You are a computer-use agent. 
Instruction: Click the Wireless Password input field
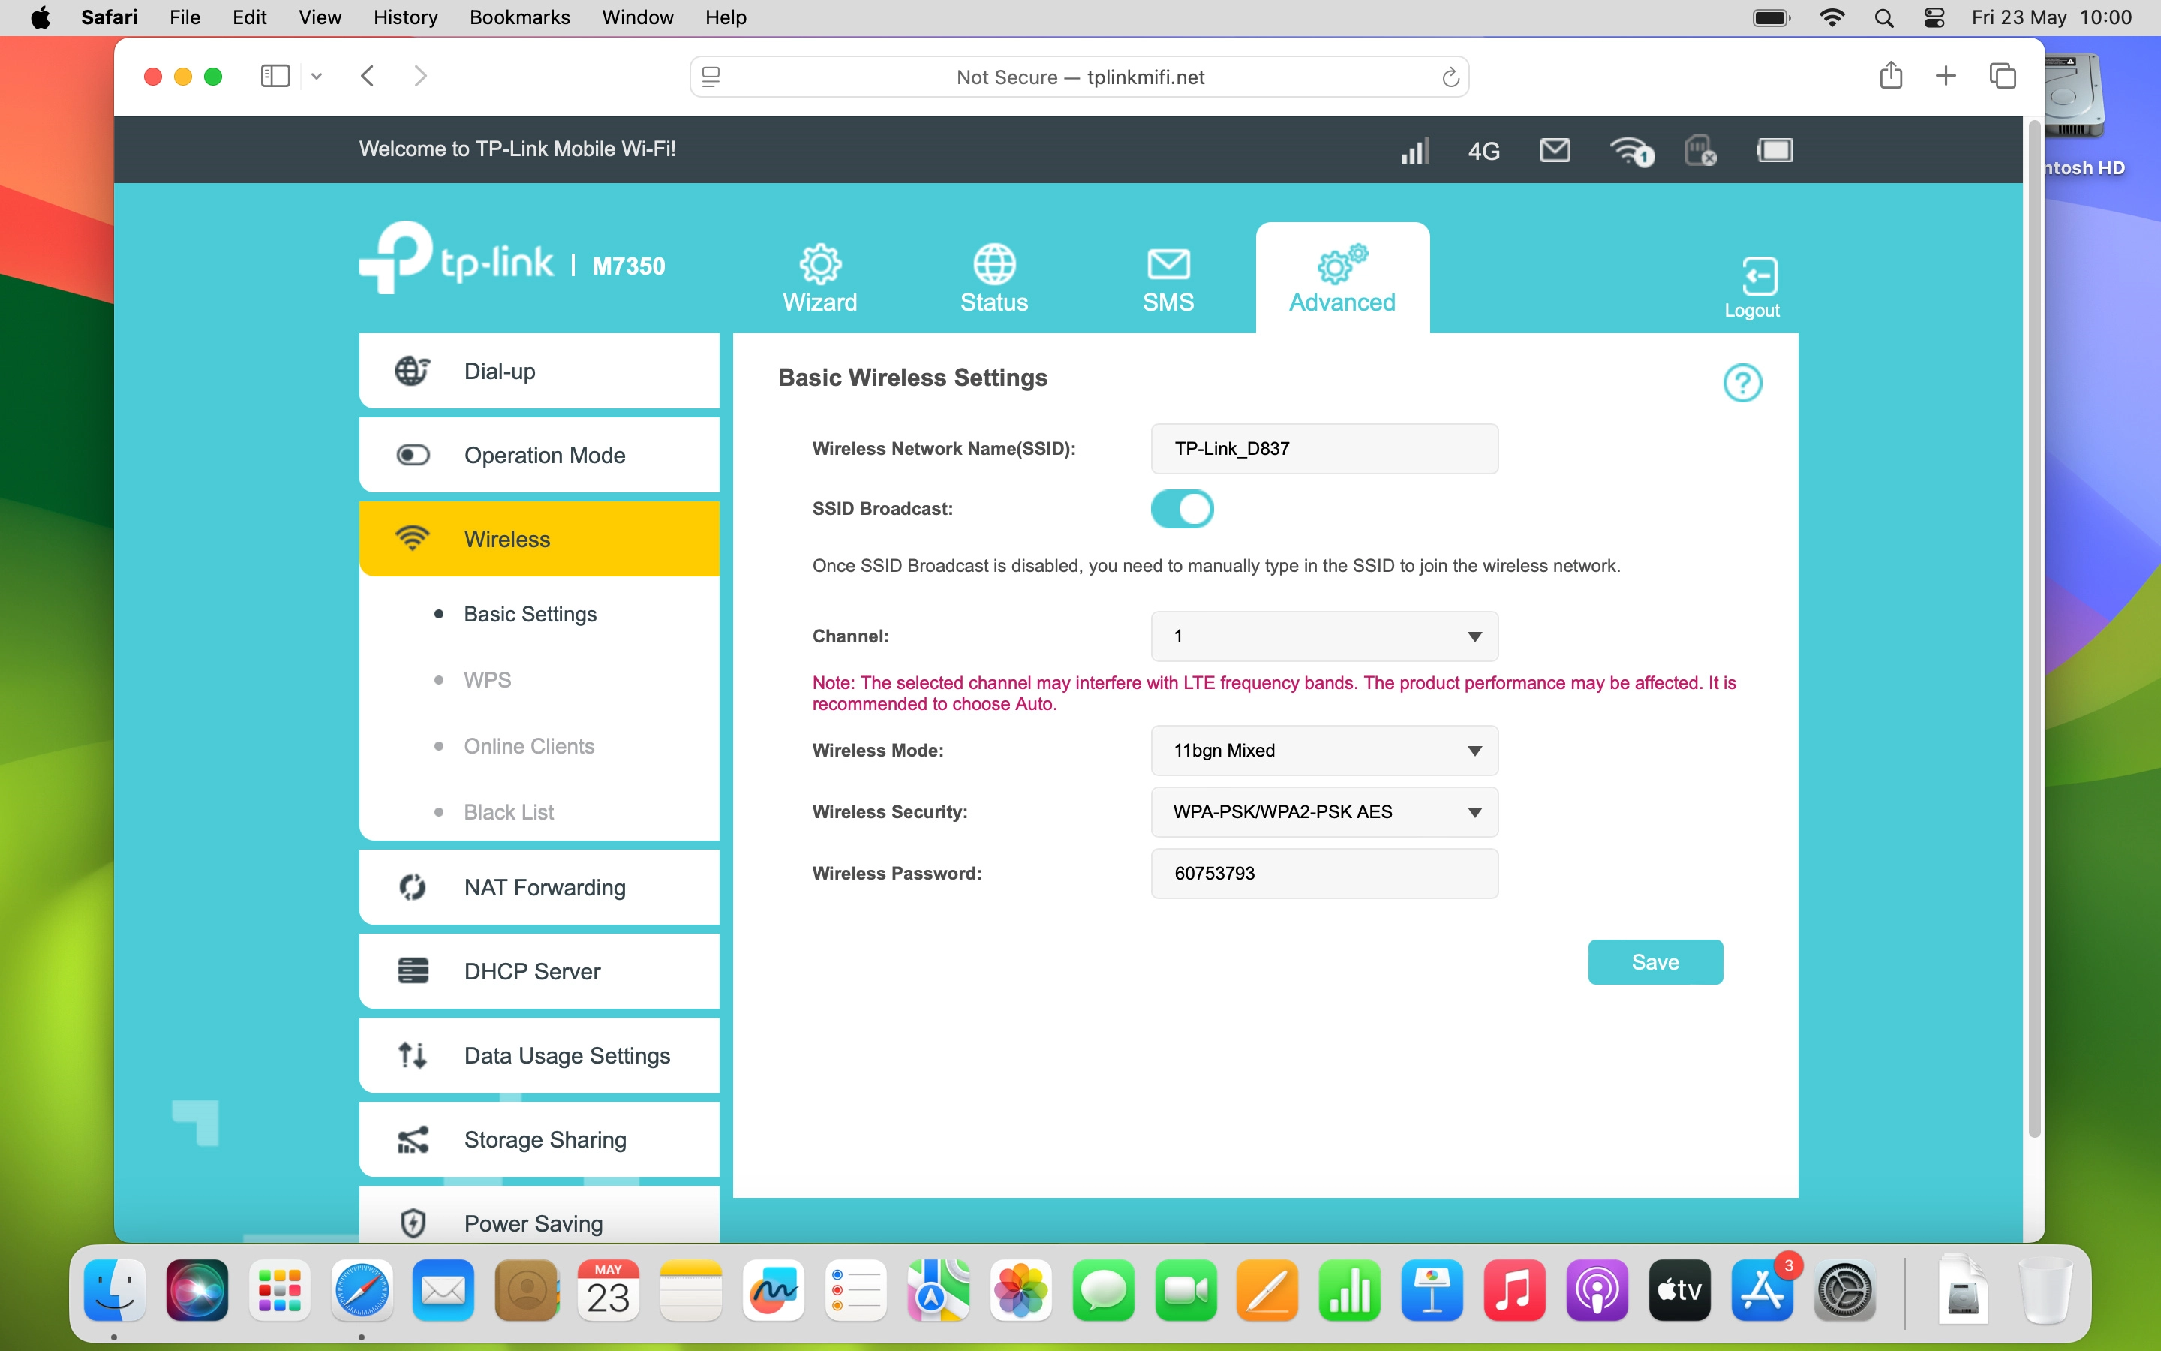point(1324,873)
